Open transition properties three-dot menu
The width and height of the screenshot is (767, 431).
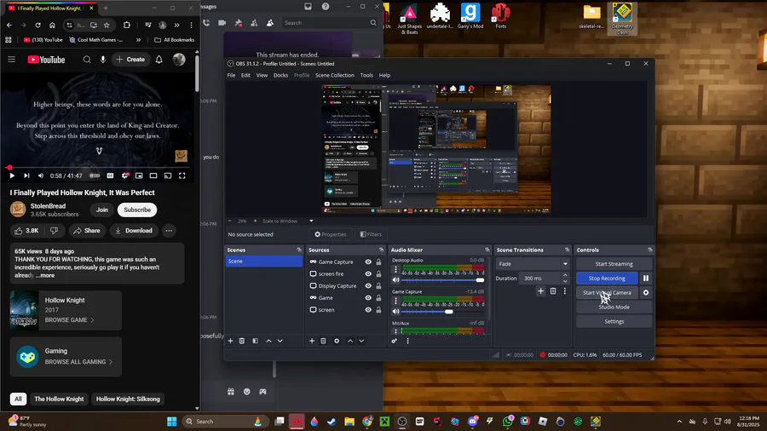[564, 290]
